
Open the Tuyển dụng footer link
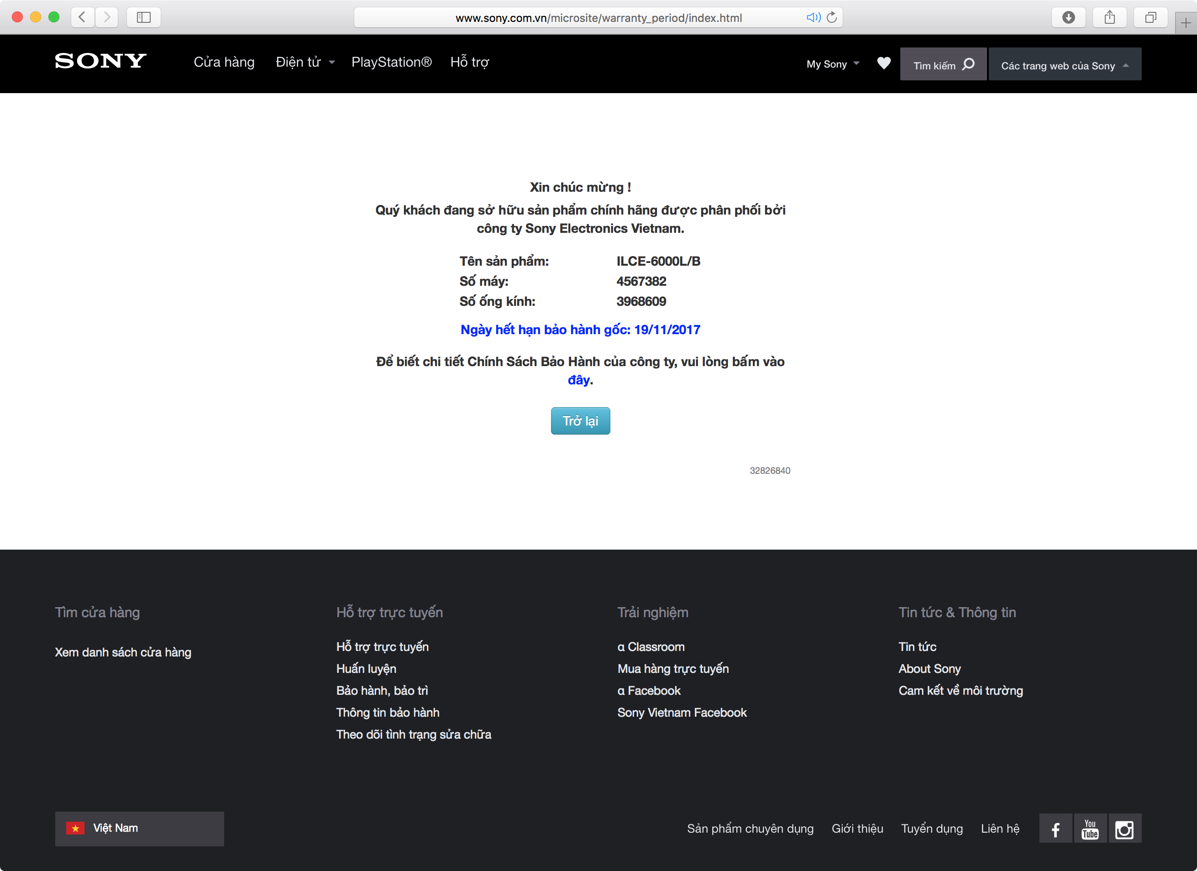point(931,829)
